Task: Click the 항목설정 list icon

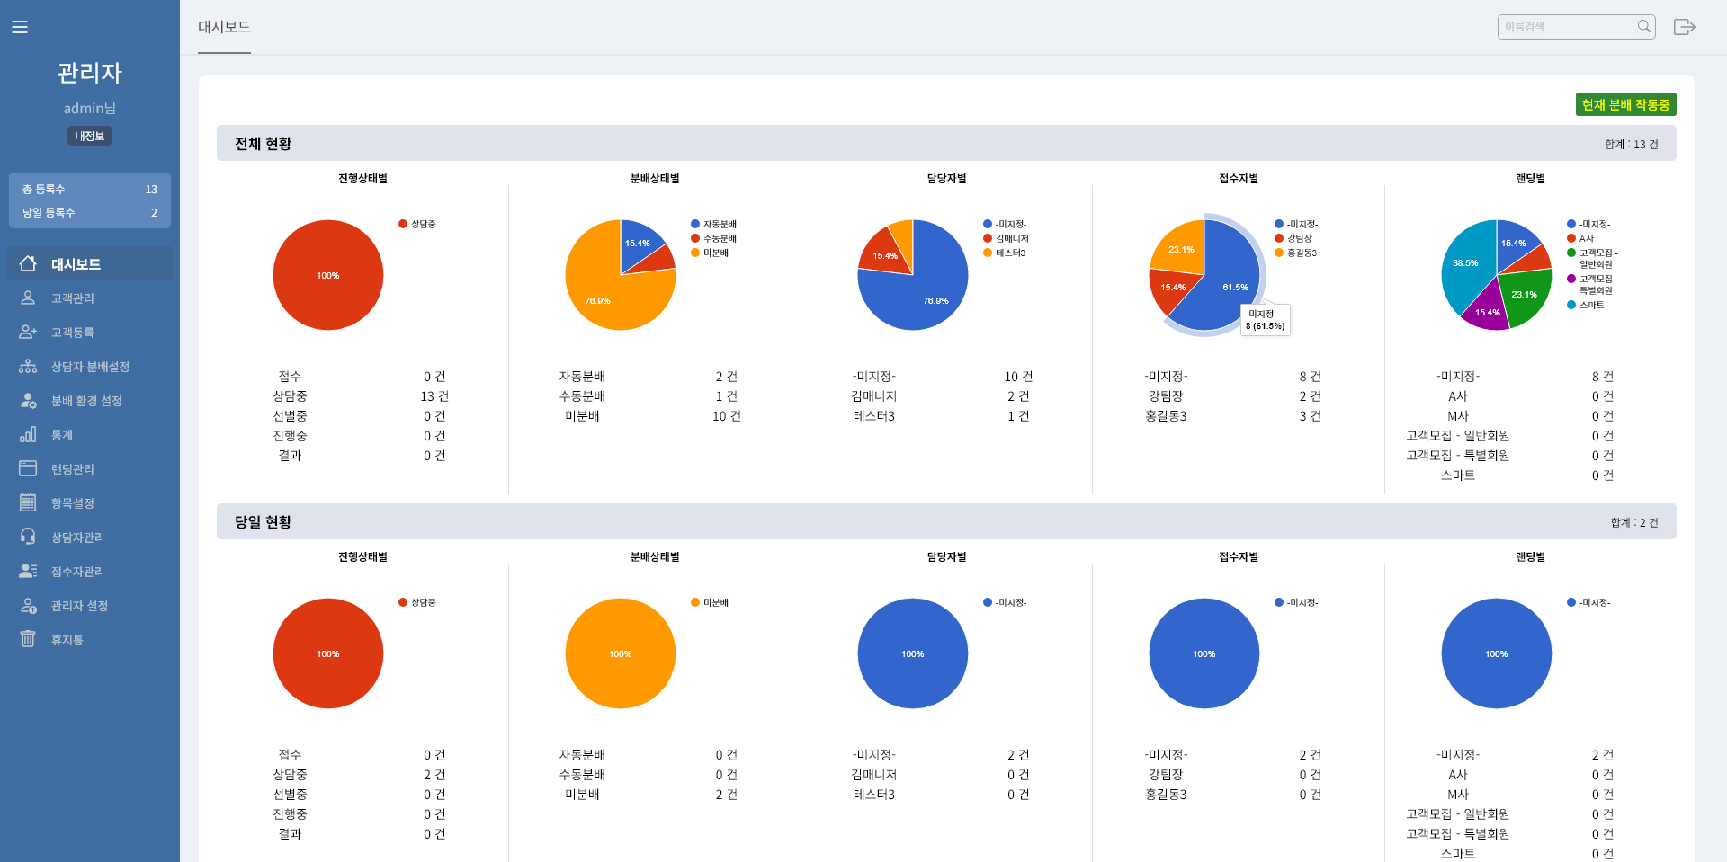Action: [x=28, y=502]
